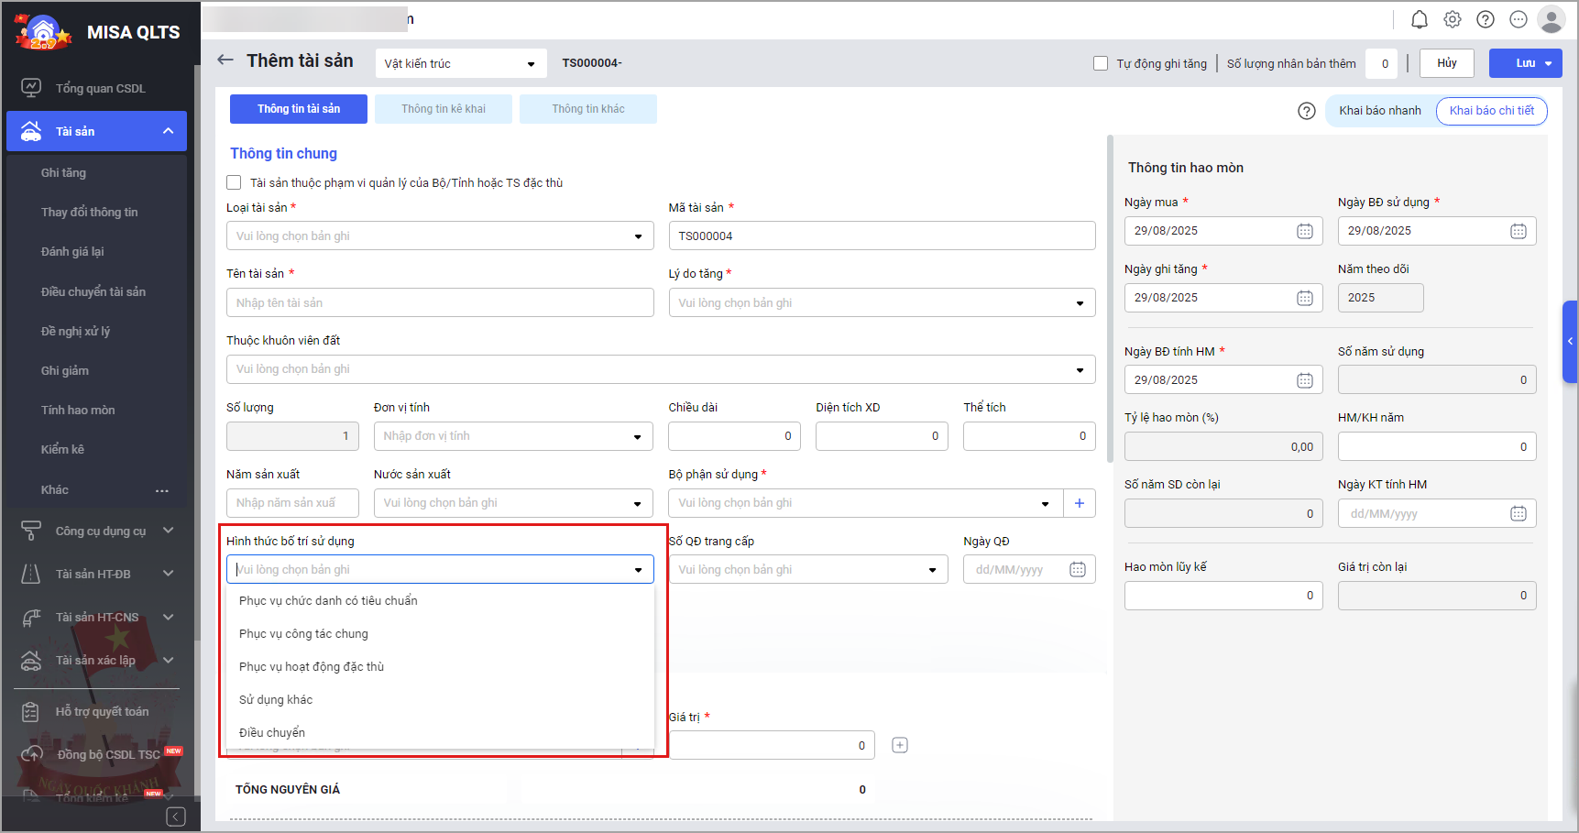The height and width of the screenshot is (833, 1579).
Task: Switch to Khai báo chi tiết mode
Action: pyautogui.click(x=1491, y=111)
